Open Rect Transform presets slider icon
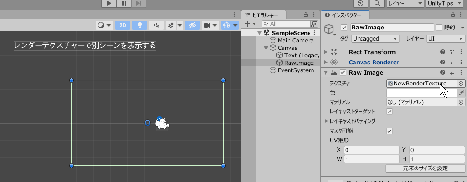Screen dimensions: 467x182 452,52
